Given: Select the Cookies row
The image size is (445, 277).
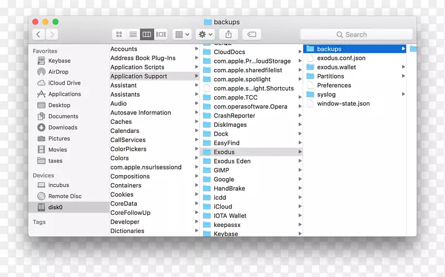Looking at the screenshot, I should pyautogui.click(x=155, y=195).
